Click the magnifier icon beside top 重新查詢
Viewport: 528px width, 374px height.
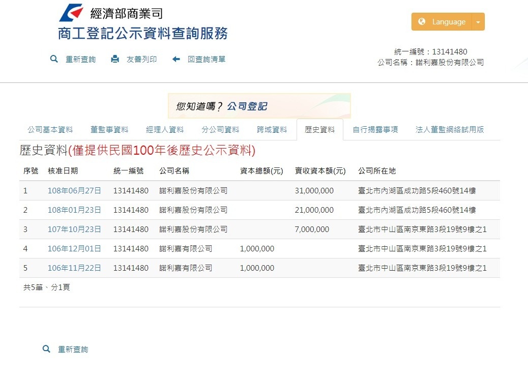(54, 60)
